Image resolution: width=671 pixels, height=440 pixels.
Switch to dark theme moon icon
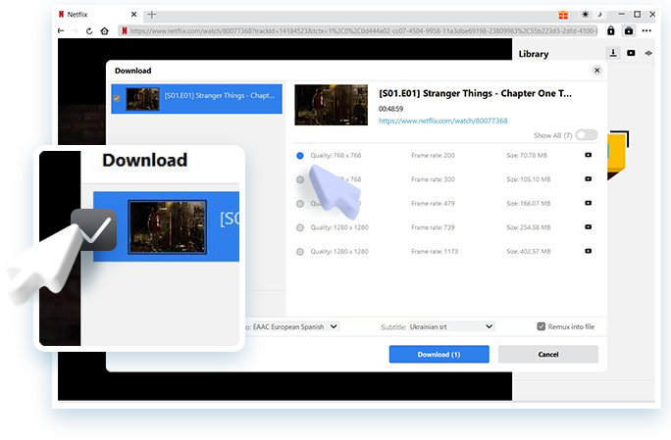point(599,15)
